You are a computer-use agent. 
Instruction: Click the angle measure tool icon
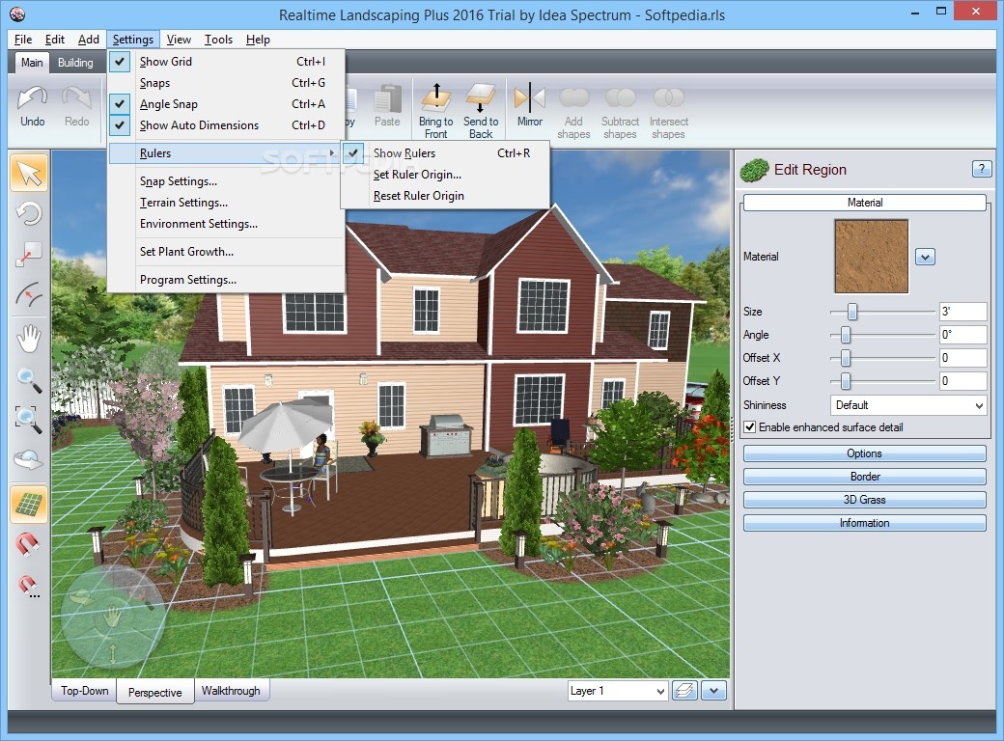(29, 295)
